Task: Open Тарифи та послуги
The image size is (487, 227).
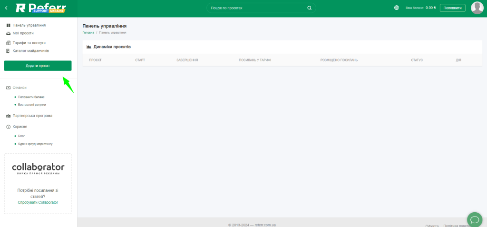Action: click(29, 43)
